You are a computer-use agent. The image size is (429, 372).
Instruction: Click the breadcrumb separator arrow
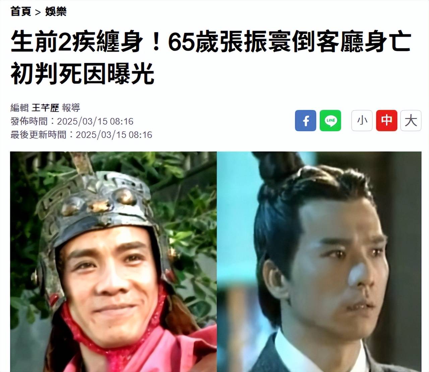coord(38,12)
